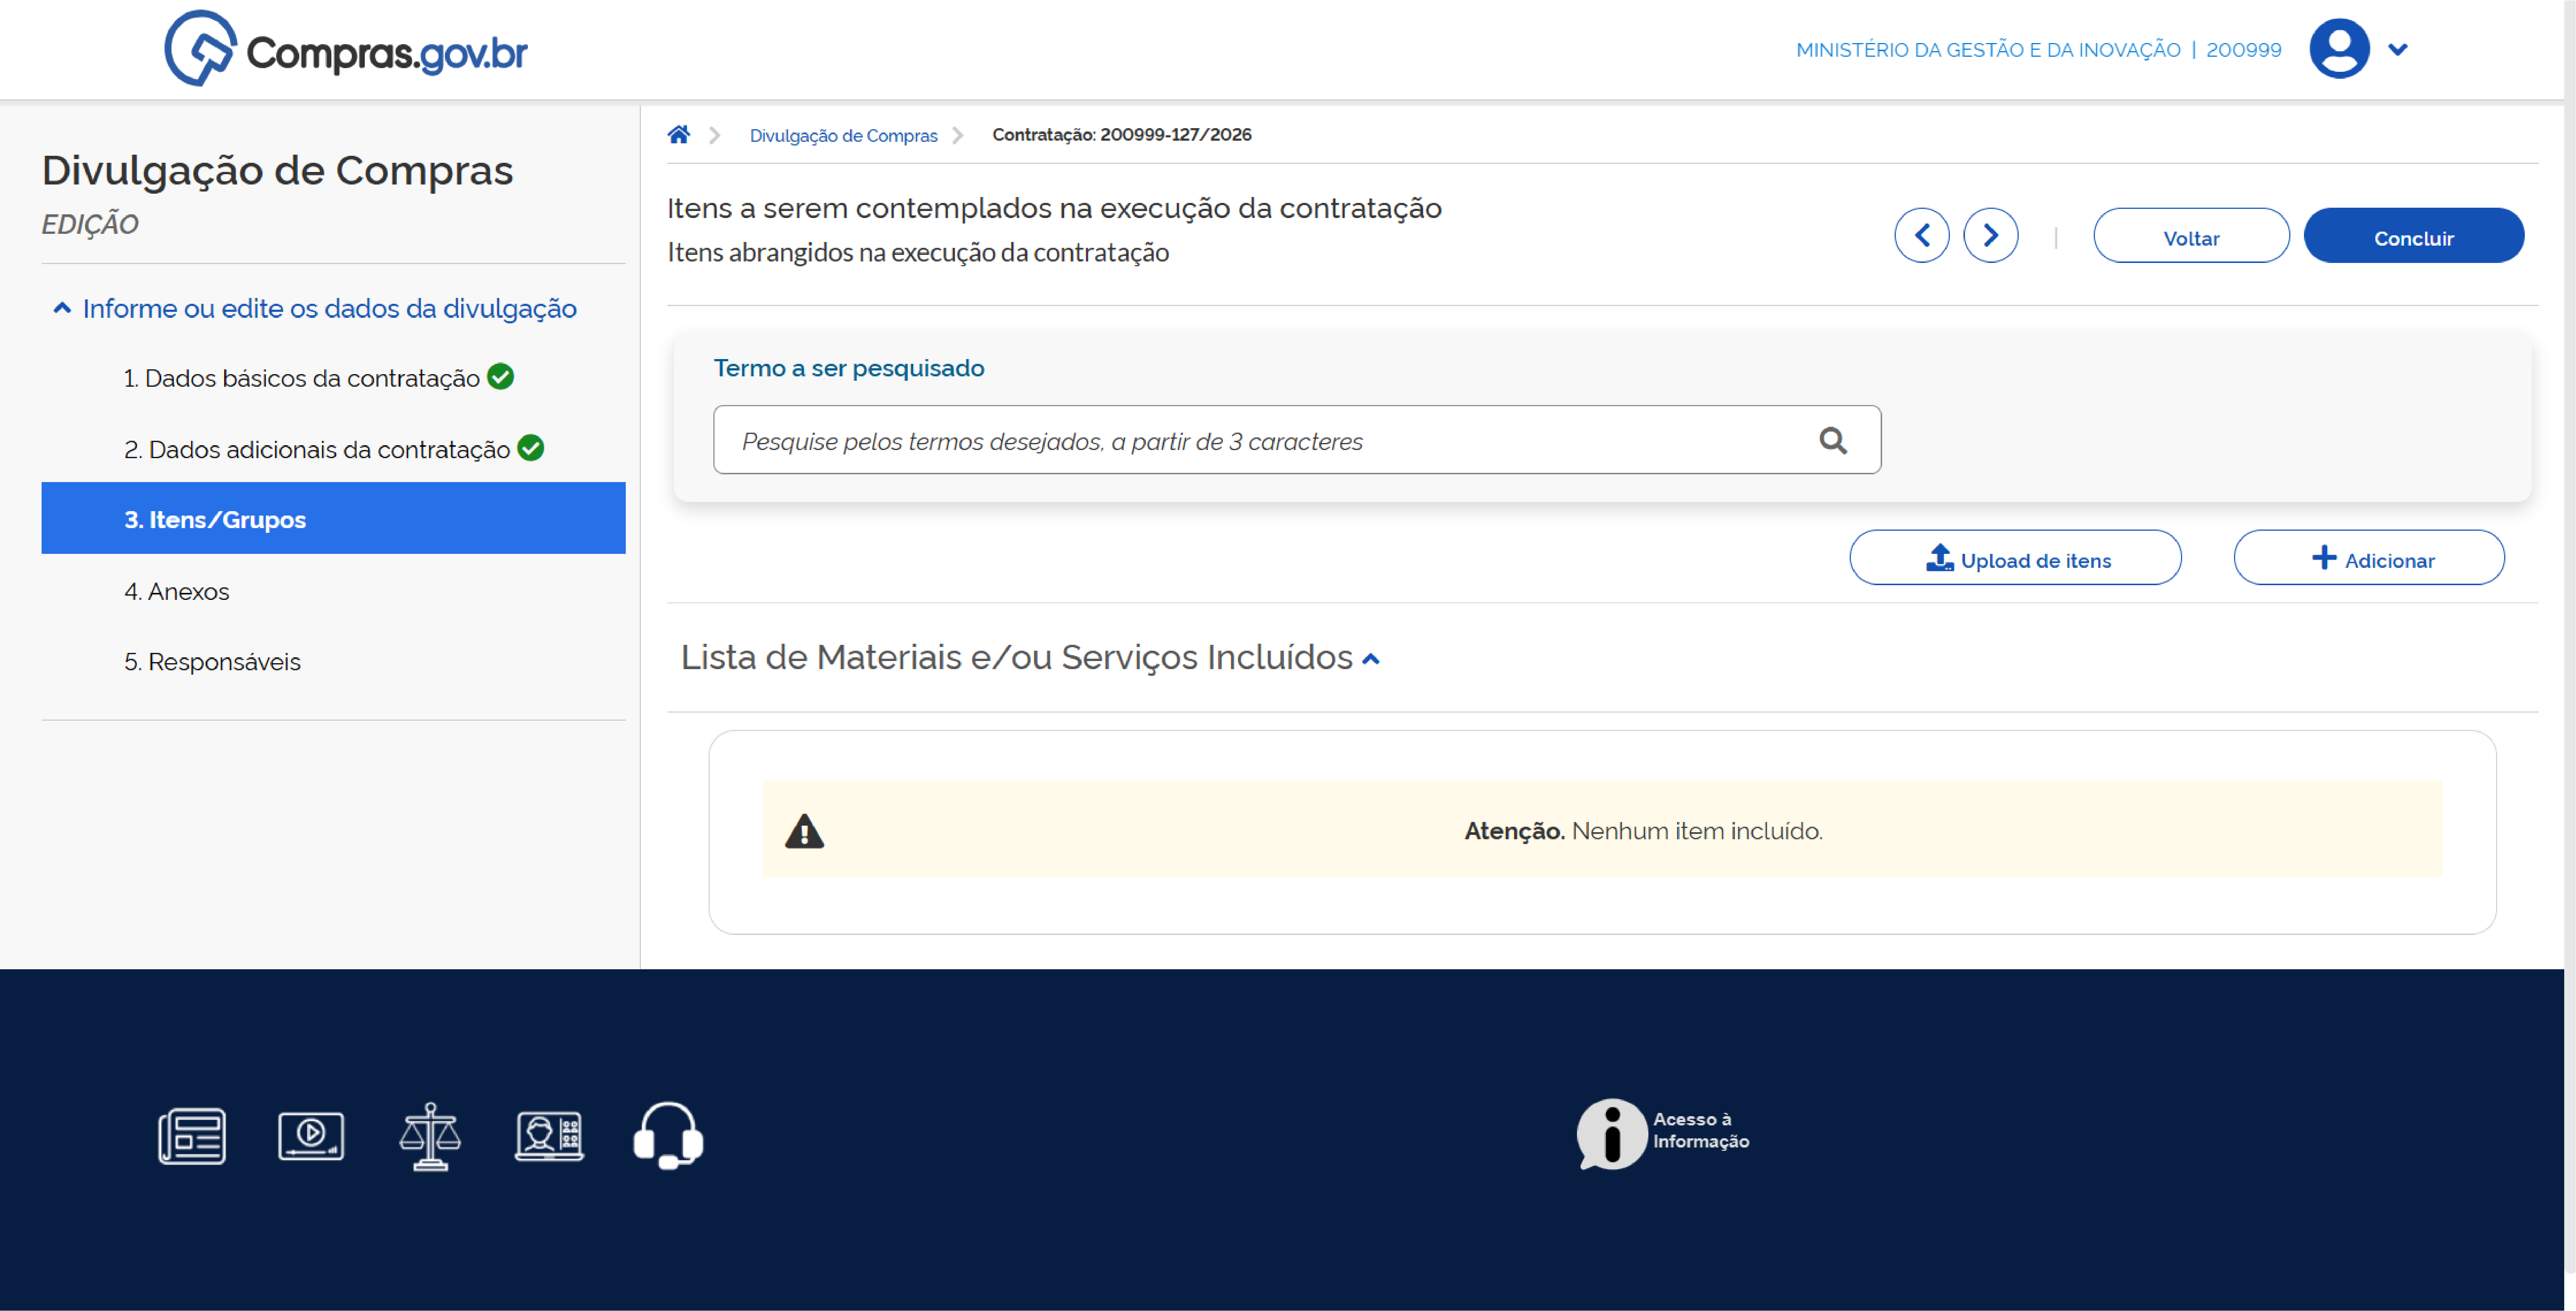This screenshot has height=1311, width=2576.
Task: Open step 5 Responsáveis
Action: [212, 661]
